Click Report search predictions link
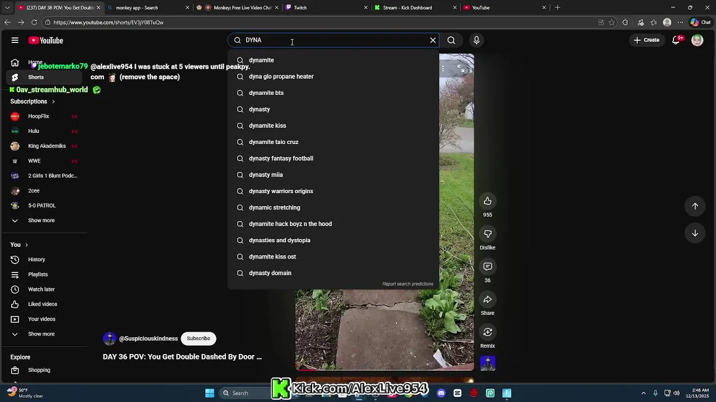This screenshot has width=716, height=402. point(408,284)
